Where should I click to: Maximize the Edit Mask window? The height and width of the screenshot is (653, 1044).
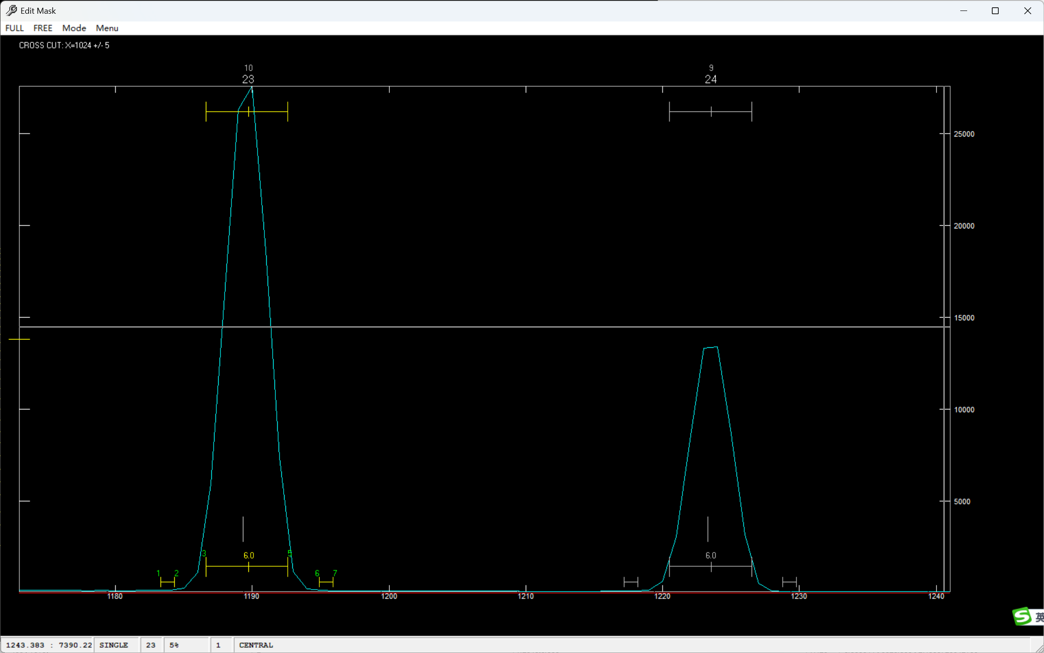click(x=995, y=11)
